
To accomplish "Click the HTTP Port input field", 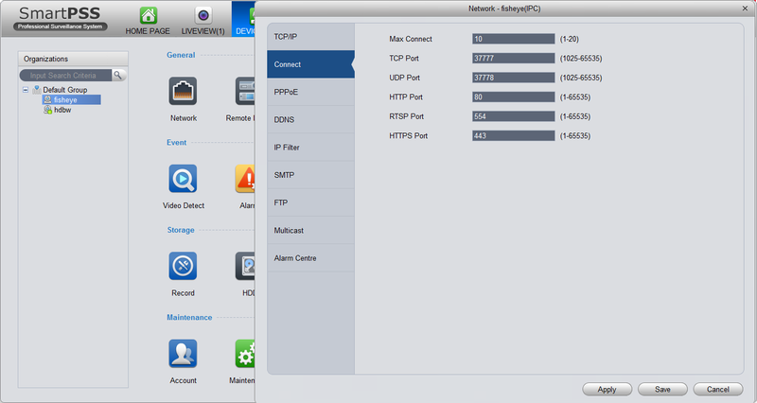I will tap(513, 97).
